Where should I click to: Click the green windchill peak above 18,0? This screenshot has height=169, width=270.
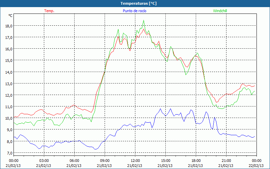tap(144, 20)
